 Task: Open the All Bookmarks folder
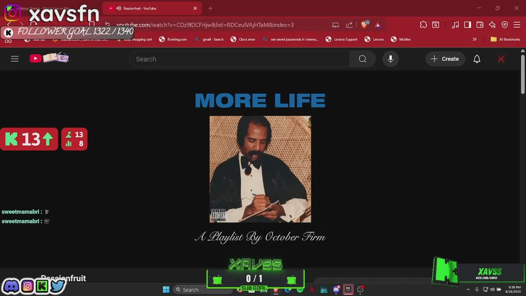505,39
